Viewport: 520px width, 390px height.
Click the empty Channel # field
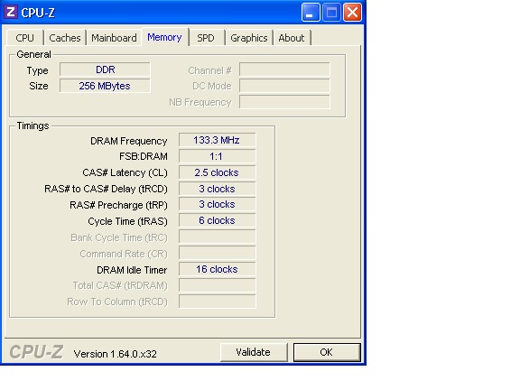click(x=284, y=70)
